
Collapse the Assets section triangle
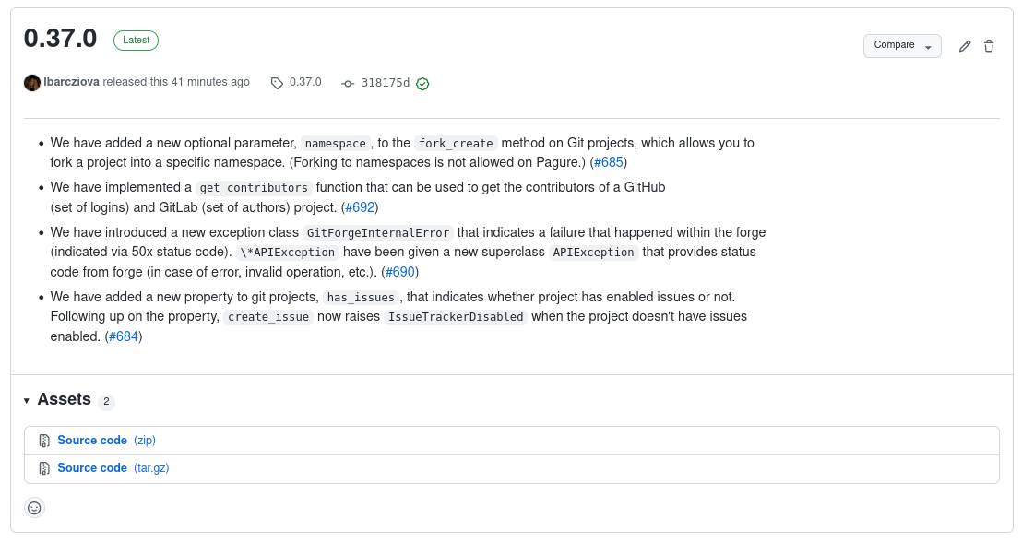click(27, 401)
